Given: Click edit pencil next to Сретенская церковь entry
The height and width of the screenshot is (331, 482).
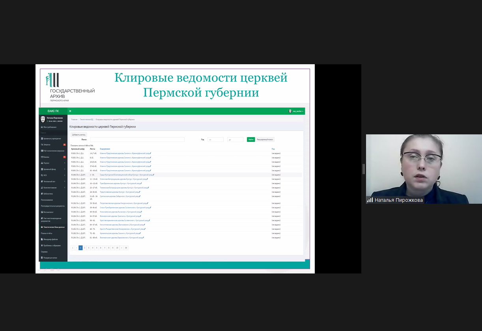Looking at the screenshot, I should pos(140,196).
